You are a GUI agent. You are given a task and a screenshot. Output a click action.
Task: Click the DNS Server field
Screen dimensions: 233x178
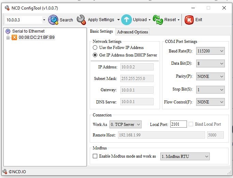pos(137,102)
